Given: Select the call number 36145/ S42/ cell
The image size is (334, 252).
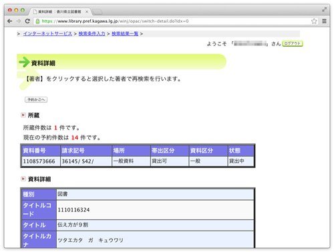Looking at the screenshot, I should [86, 161].
